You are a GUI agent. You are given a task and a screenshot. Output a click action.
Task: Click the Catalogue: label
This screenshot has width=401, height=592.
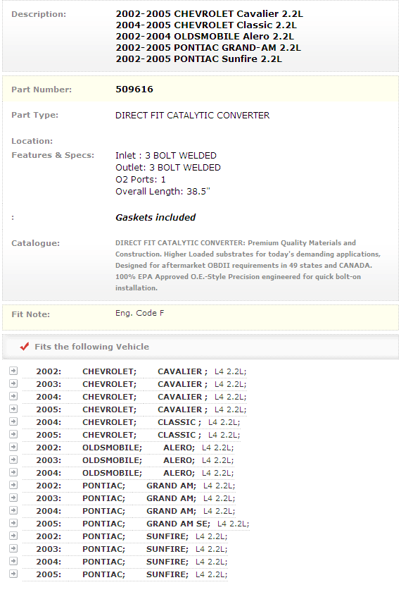click(x=35, y=243)
